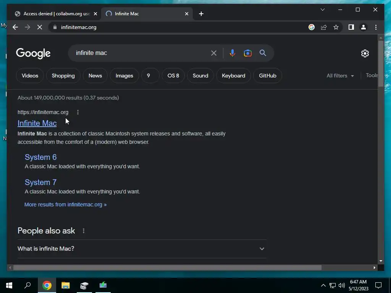This screenshot has width=391, height=293.
Task: Open the Tools option
Action: point(372,76)
